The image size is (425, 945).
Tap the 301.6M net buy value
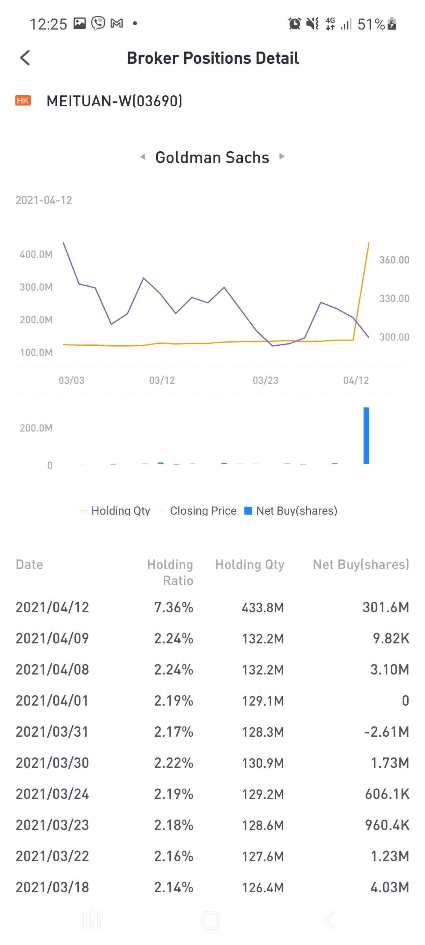pyautogui.click(x=386, y=607)
